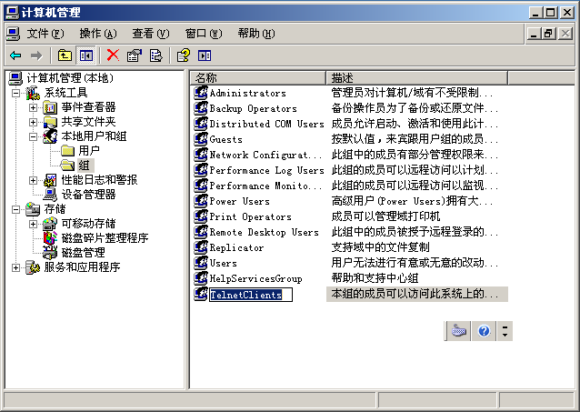This screenshot has height=412, width=580.
Task: Click the rightmost toolbar pane icon
Action: click(205, 55)
